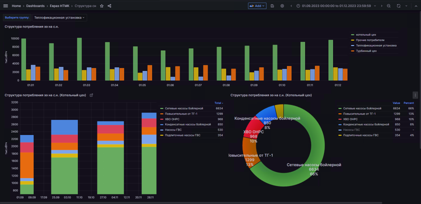
Task: Save the dashboard with the disk icon
Action: click(272, 6)
